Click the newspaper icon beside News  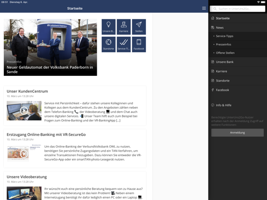[212, 28]
